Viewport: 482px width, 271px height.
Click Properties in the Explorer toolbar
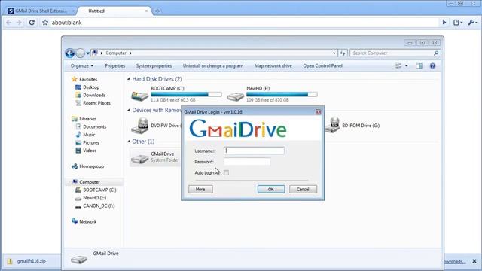pyautogui.click(x=115, y=65)
